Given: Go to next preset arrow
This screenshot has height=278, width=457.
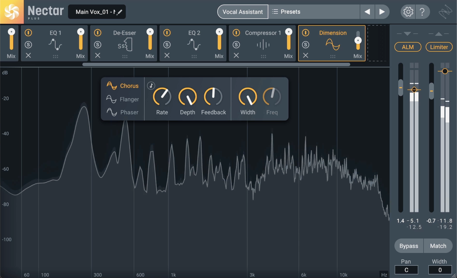Looking at the screenshot, I should 382,12.
